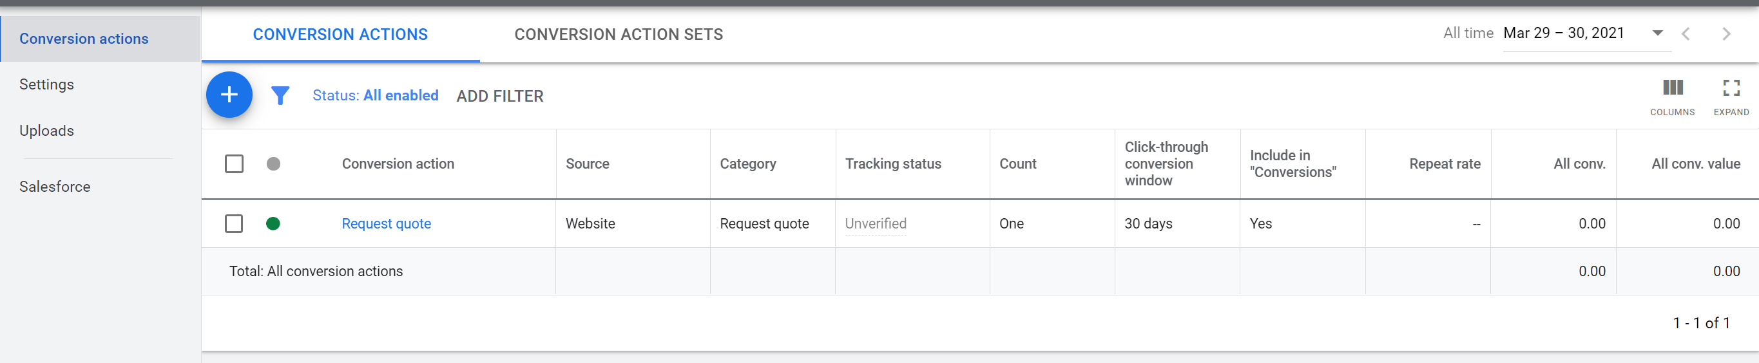This screenshot has height=363, width=1759.
Task: Open the Columns picker icon
Action: 1671,88
